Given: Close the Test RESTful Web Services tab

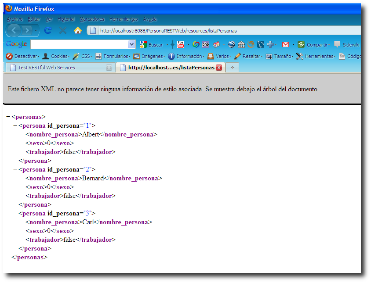Looking at the screenshot, I should click(x=109, y=68).
